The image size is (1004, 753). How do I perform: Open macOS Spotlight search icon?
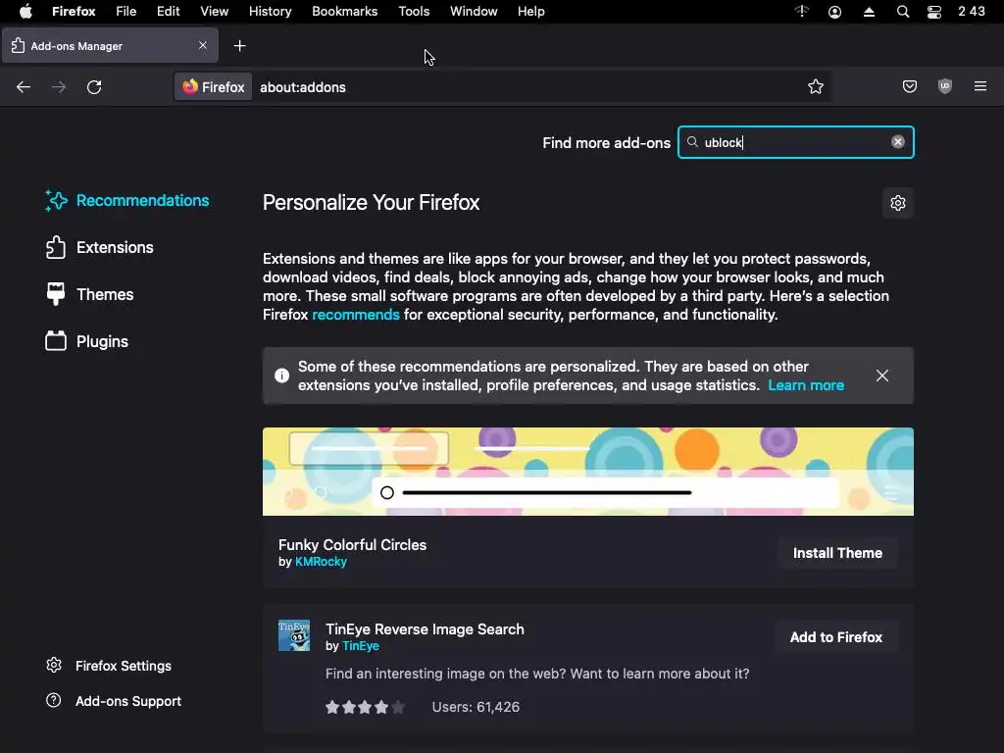click(903, 12)
